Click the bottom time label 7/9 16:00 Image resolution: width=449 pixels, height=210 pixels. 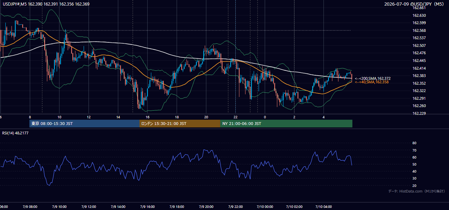(x=148, y=207)
